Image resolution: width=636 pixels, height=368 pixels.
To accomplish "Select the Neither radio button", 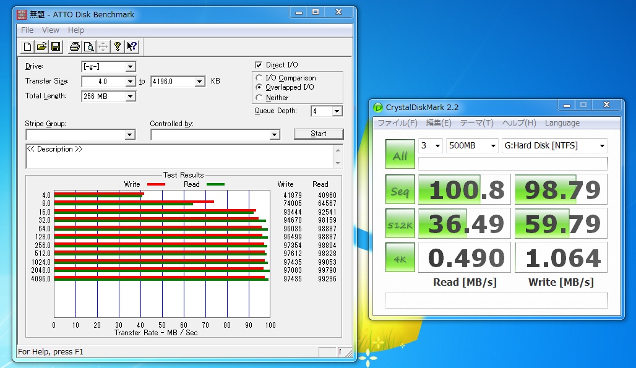I will (x=259, y=97).
